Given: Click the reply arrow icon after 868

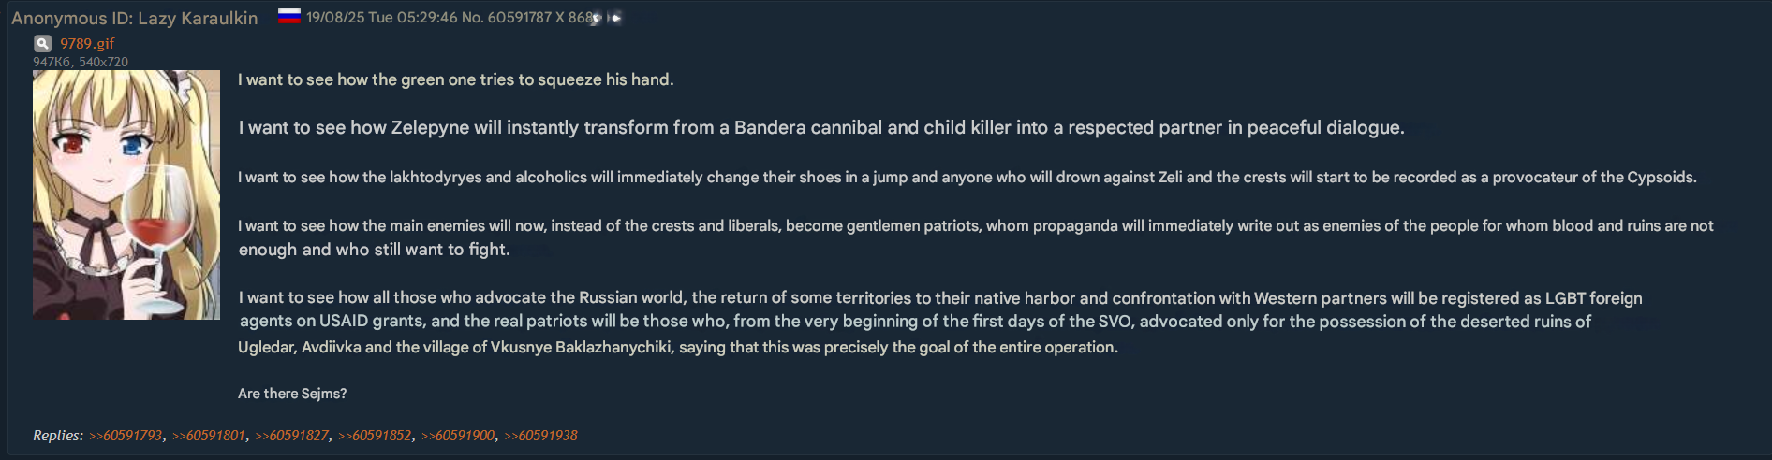Looking at the screenshot, I should pos(597,18).
